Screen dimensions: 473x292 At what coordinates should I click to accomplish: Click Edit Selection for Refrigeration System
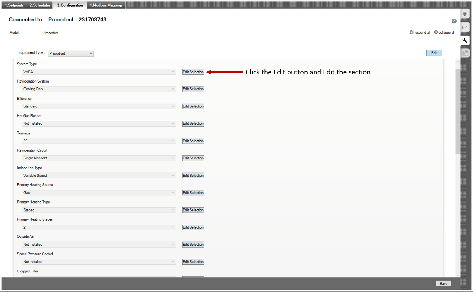(x=193, y=89)
